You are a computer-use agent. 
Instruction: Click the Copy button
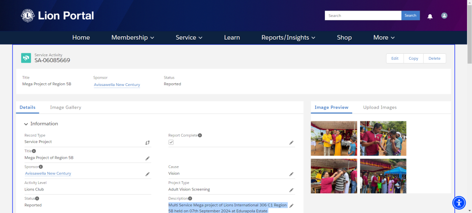point(413,58)
